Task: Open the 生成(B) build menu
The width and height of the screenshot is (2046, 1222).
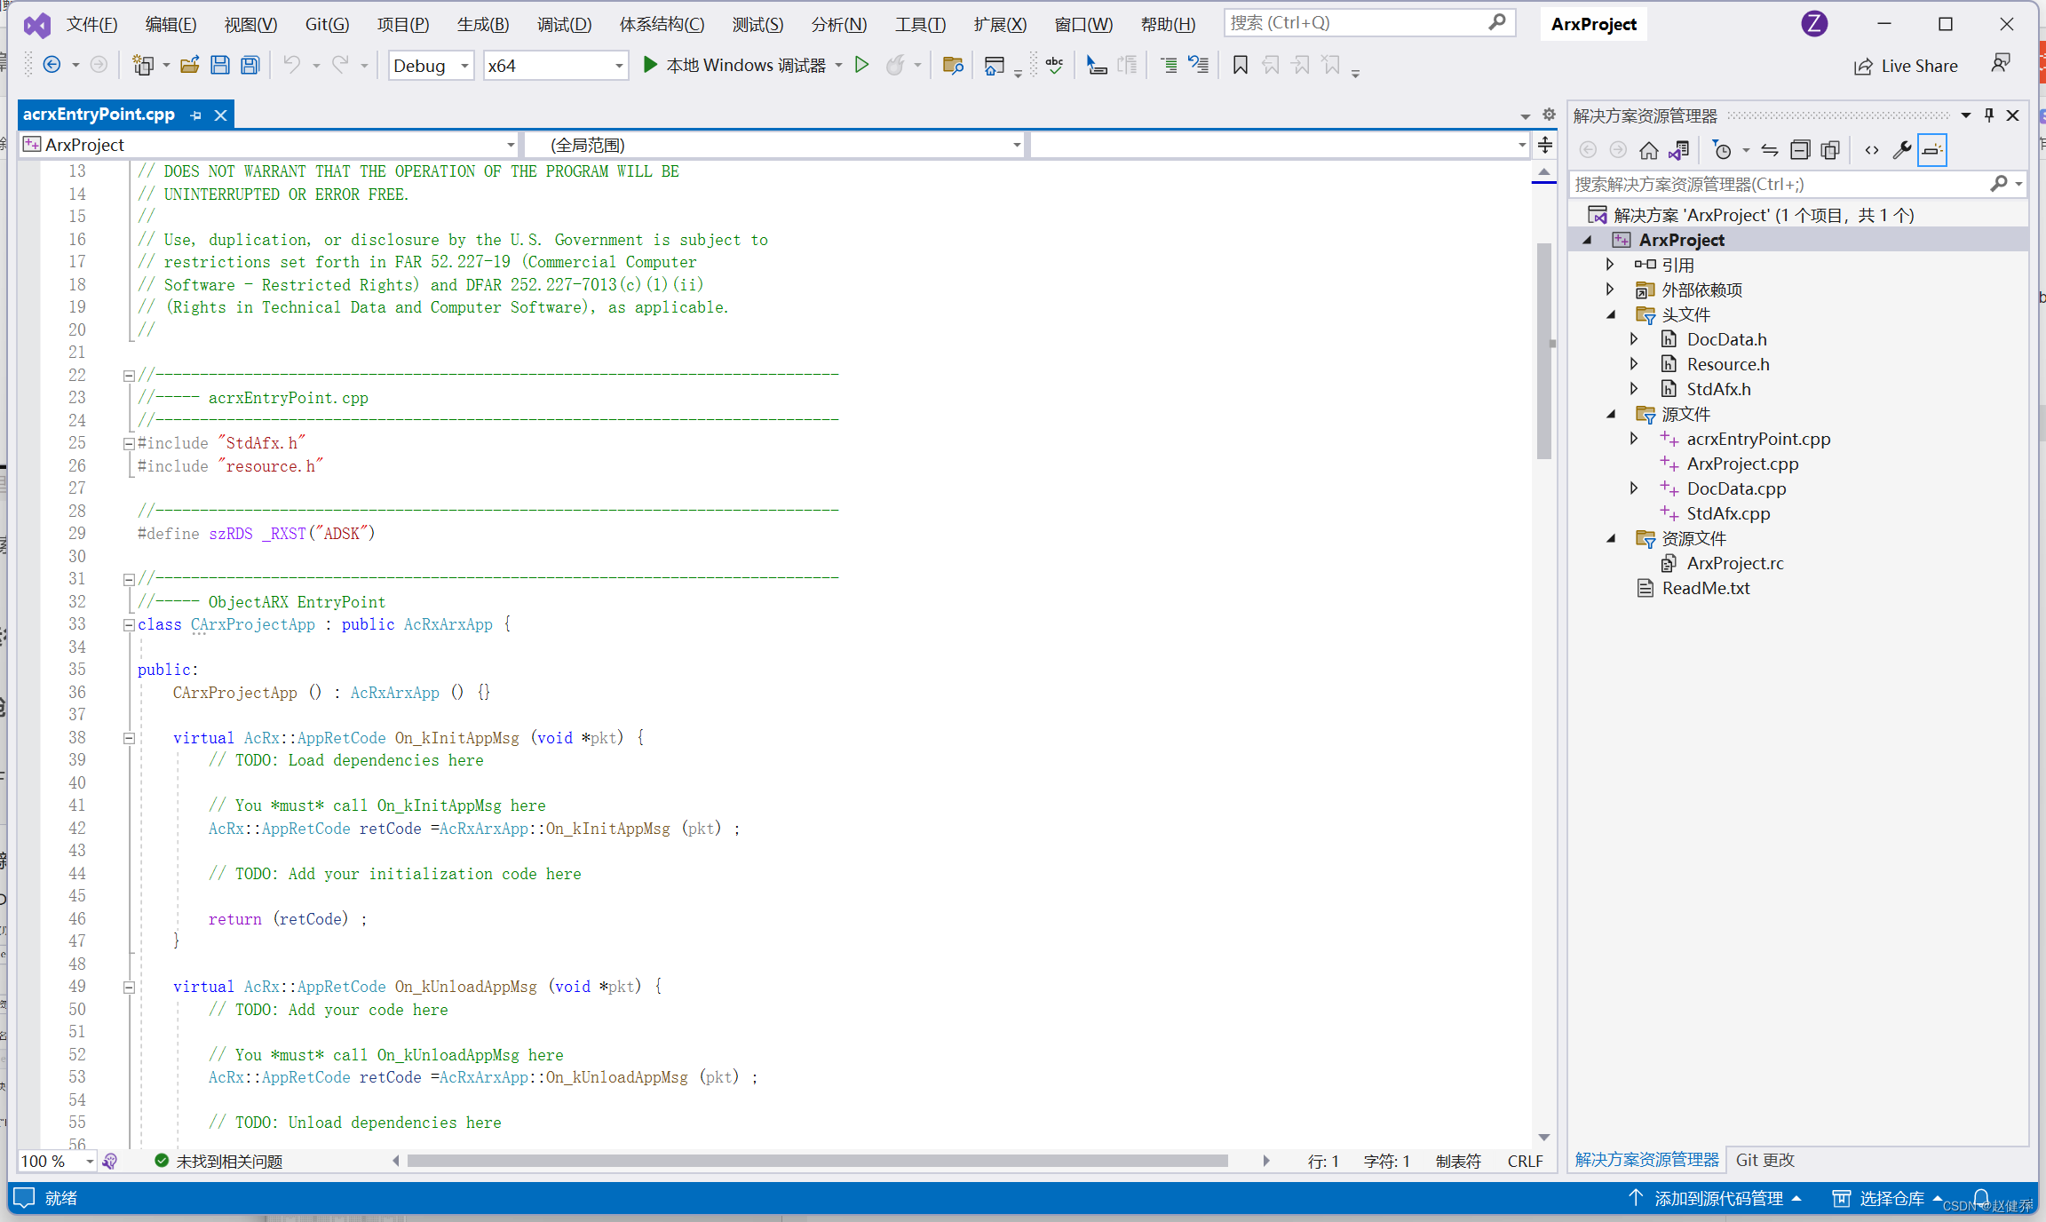Action: (x=483, y=24)
